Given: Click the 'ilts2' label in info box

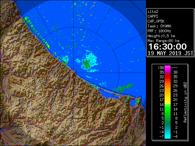Looking at the screenshot, I should [x=153, y=12].
